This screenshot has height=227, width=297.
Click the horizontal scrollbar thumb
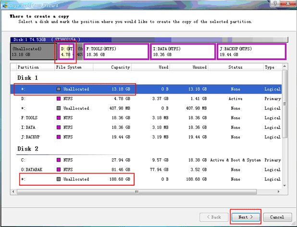(137, 191)
